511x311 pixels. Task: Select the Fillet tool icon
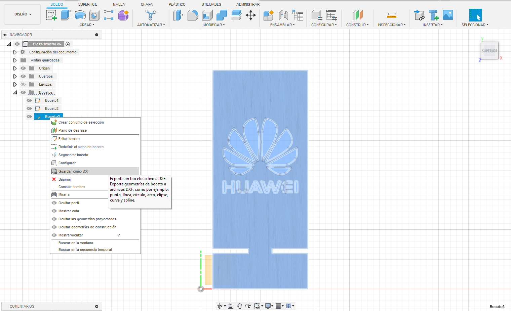tap(193, 15)
